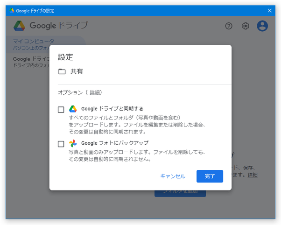Click the title bar Drive icon

tap(12, 11)
